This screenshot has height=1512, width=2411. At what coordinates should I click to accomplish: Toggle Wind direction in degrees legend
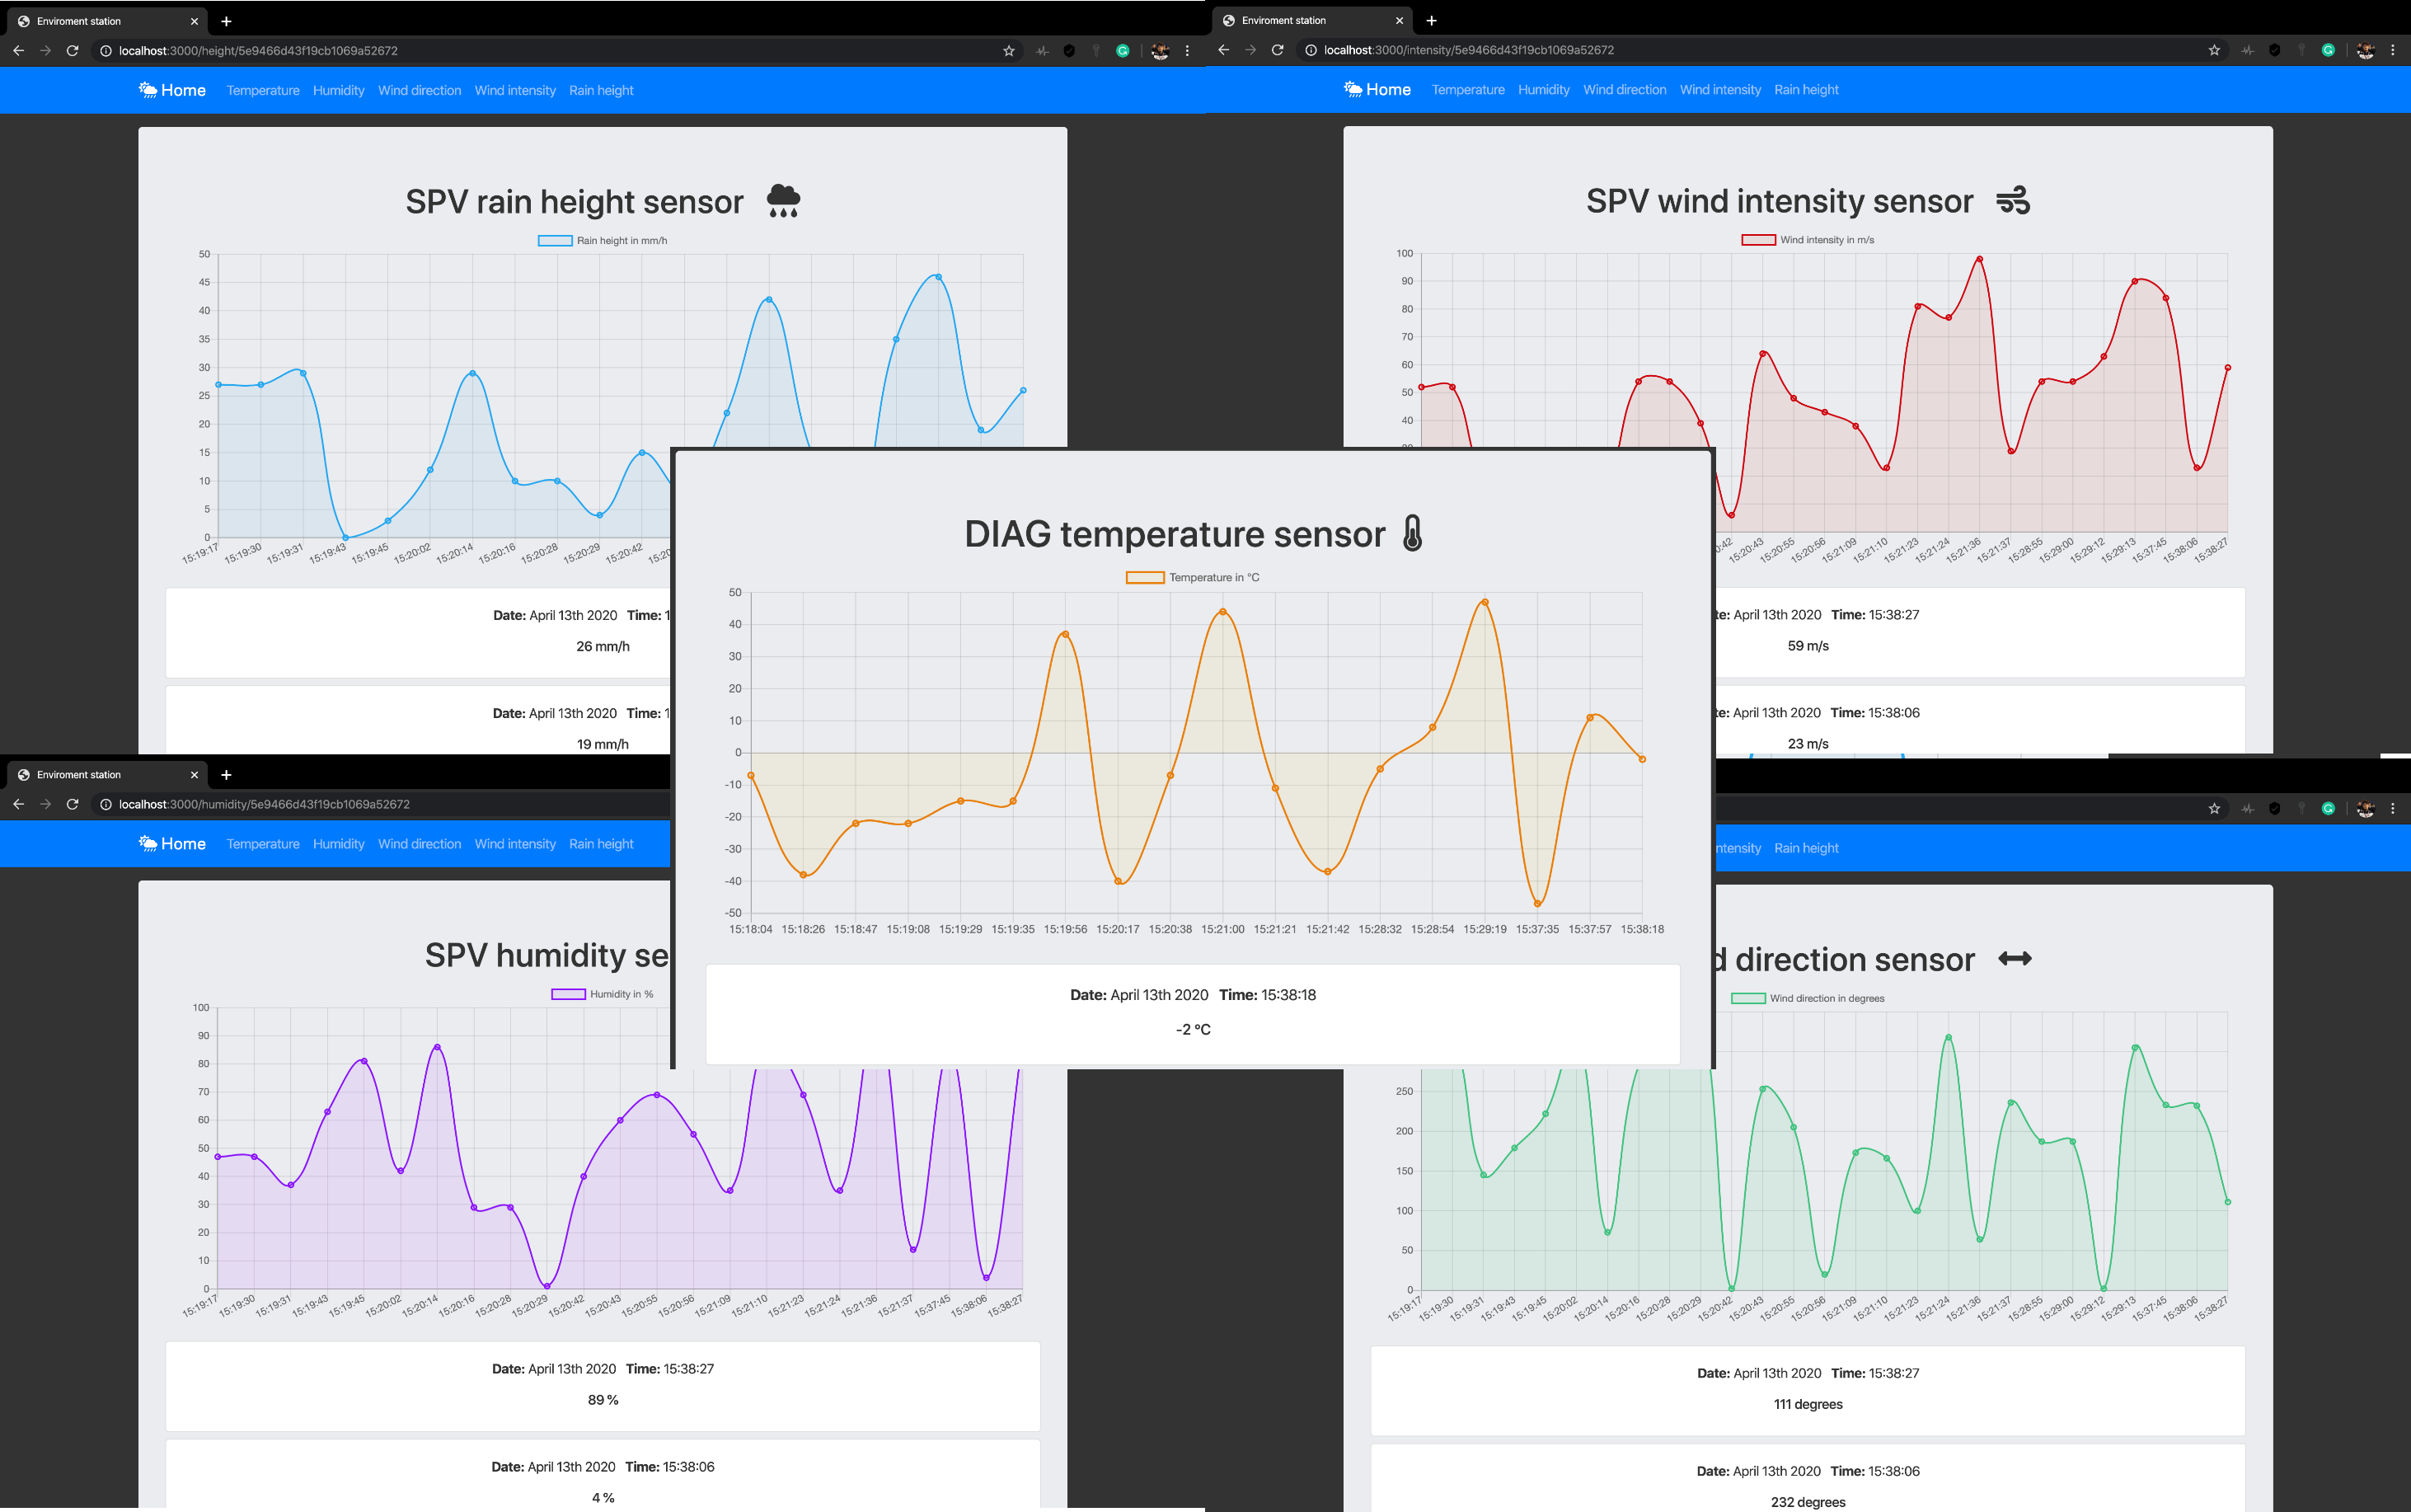click(1808, 998)
